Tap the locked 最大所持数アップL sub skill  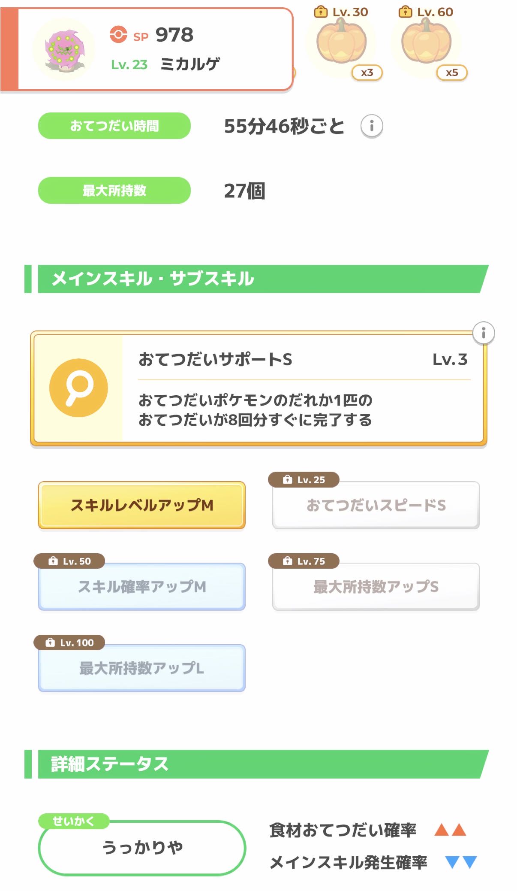pyautogui.click(x=141, y=668)
